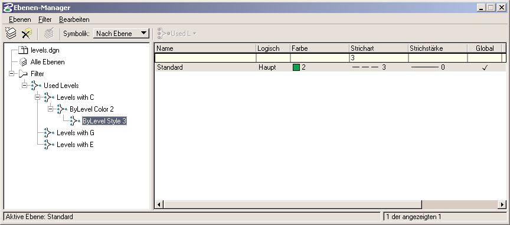
Task: Collapse the Used Levels tree node
Action: (24, 85)
